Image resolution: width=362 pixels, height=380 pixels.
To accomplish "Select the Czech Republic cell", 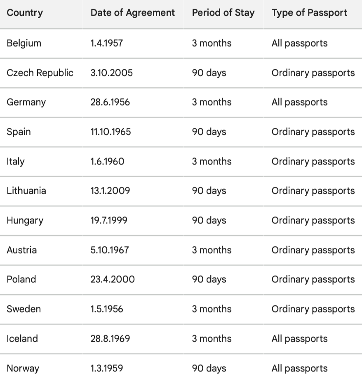I will point(40,73).
